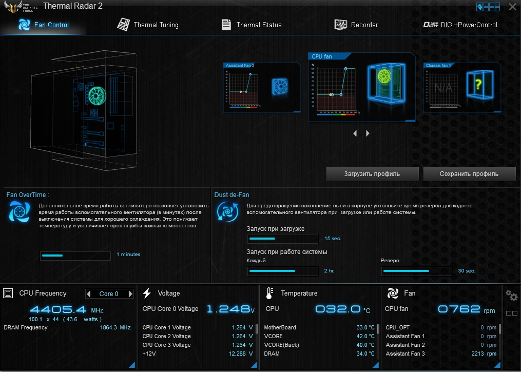Click the Temperature list scrollbar
This screenshot has height=372, width=521.
[x=378, y=341]
